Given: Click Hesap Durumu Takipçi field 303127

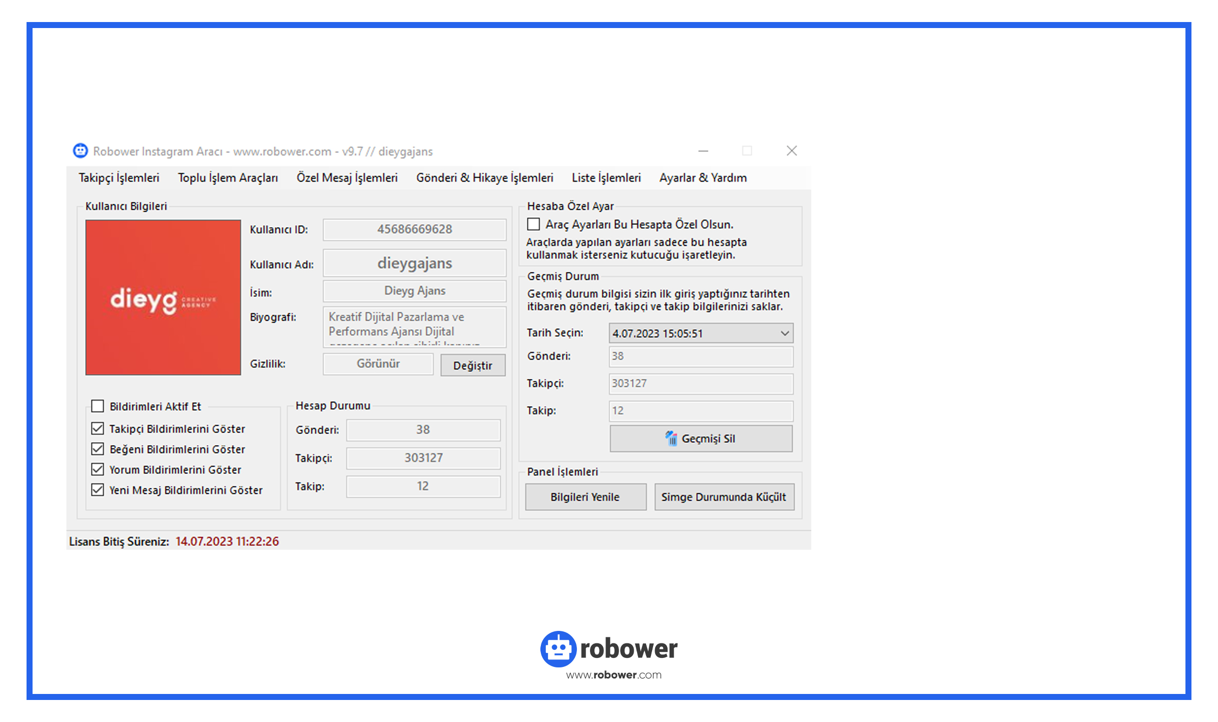Looking at the screenshot, I should click(423, 458).
